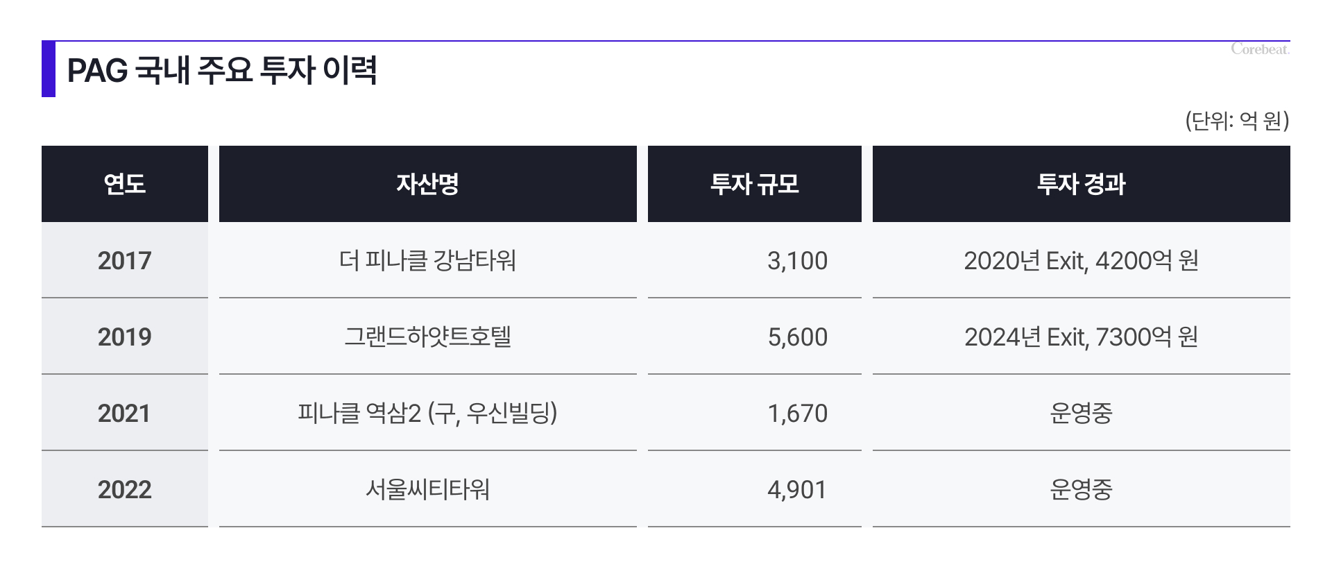
Task: Click the 투자 경과 column header
Action: (1082, 184)
